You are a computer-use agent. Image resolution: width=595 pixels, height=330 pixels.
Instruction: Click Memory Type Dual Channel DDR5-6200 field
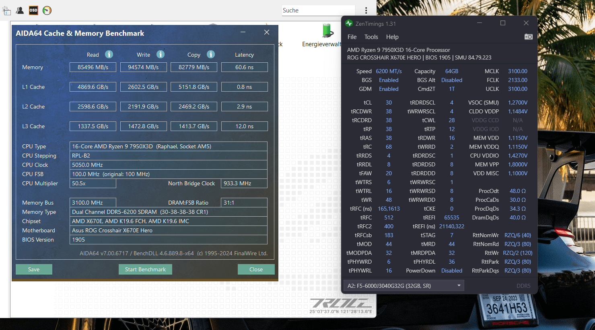(168, 212)
